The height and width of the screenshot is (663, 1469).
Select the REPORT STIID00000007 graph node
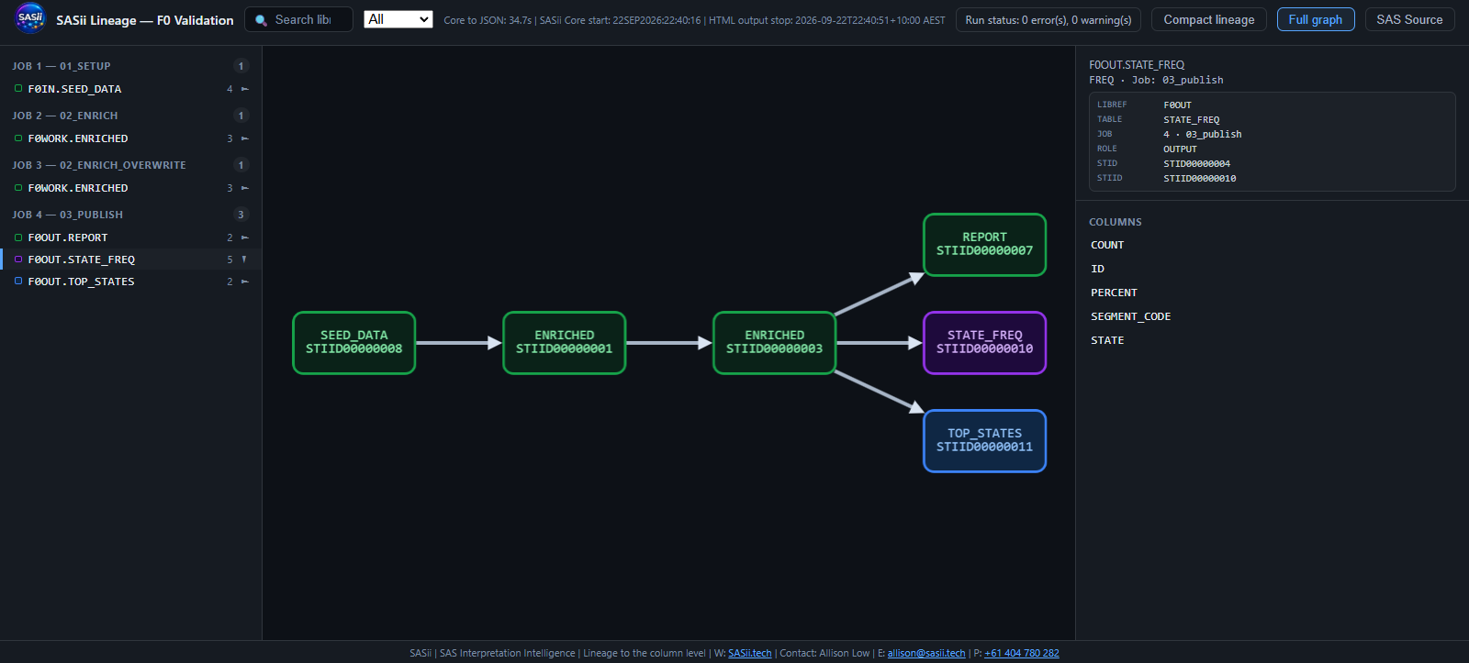coord(985,245)
